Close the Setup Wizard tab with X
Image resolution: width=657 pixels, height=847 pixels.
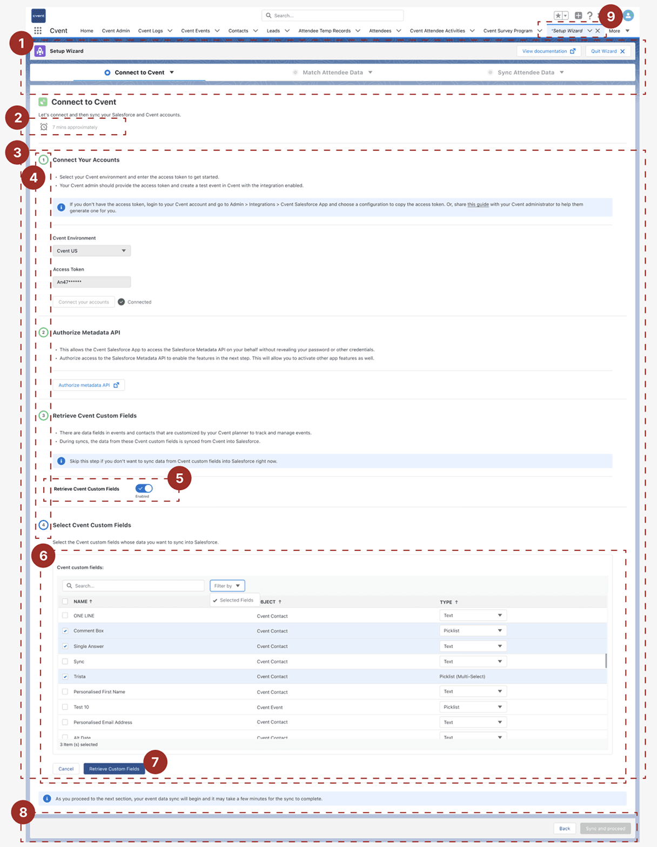click(598, 31)
